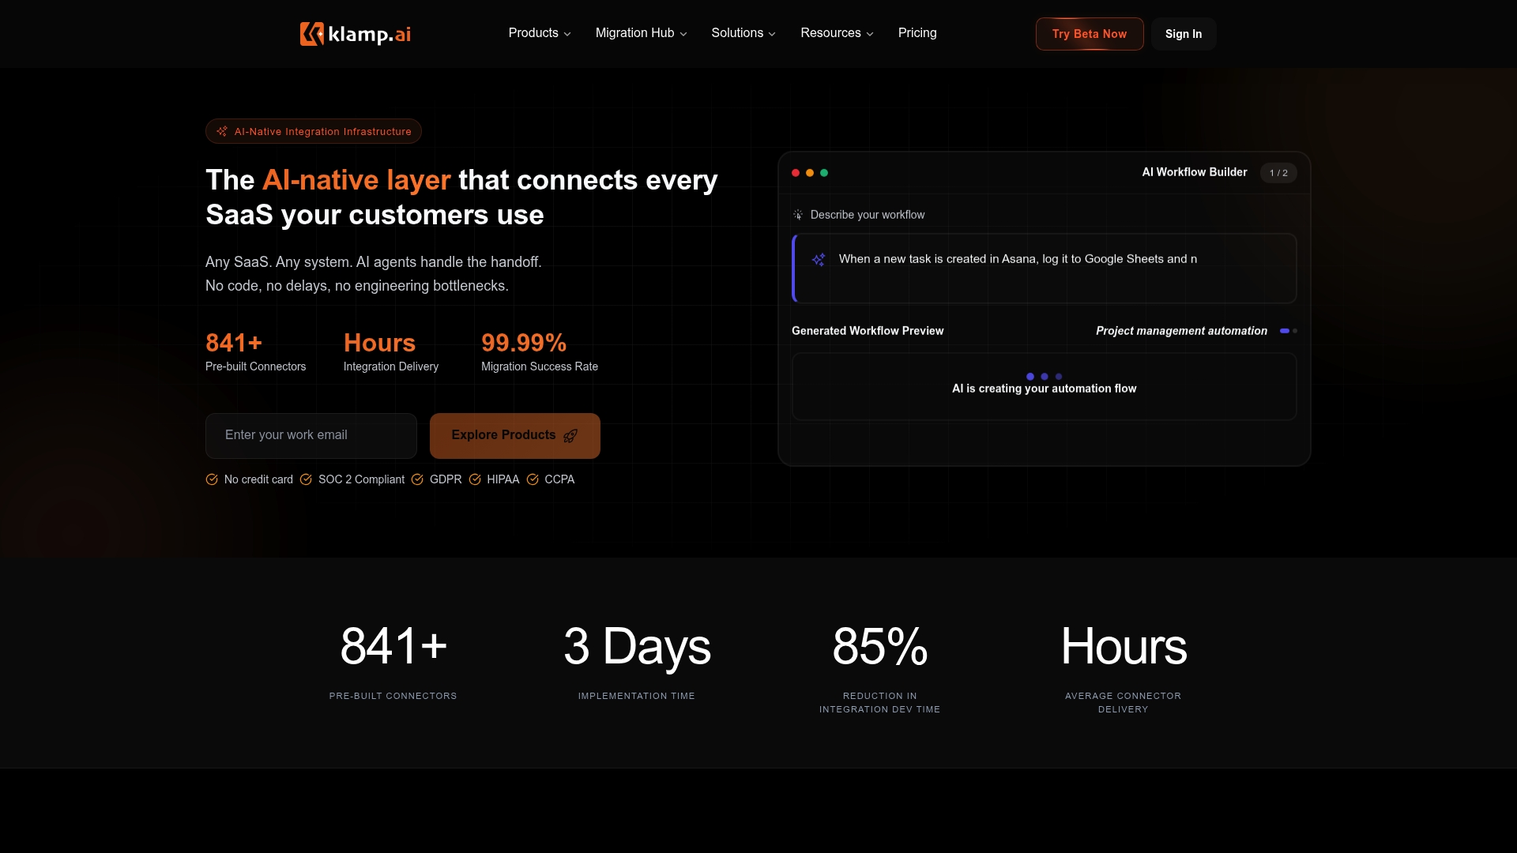
Task: Open the Resources menu
Action: coord(837,33)
